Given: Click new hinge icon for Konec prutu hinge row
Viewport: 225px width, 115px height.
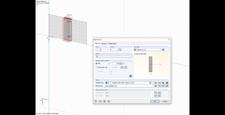Looking at the screenshot, I should point(156,96).
